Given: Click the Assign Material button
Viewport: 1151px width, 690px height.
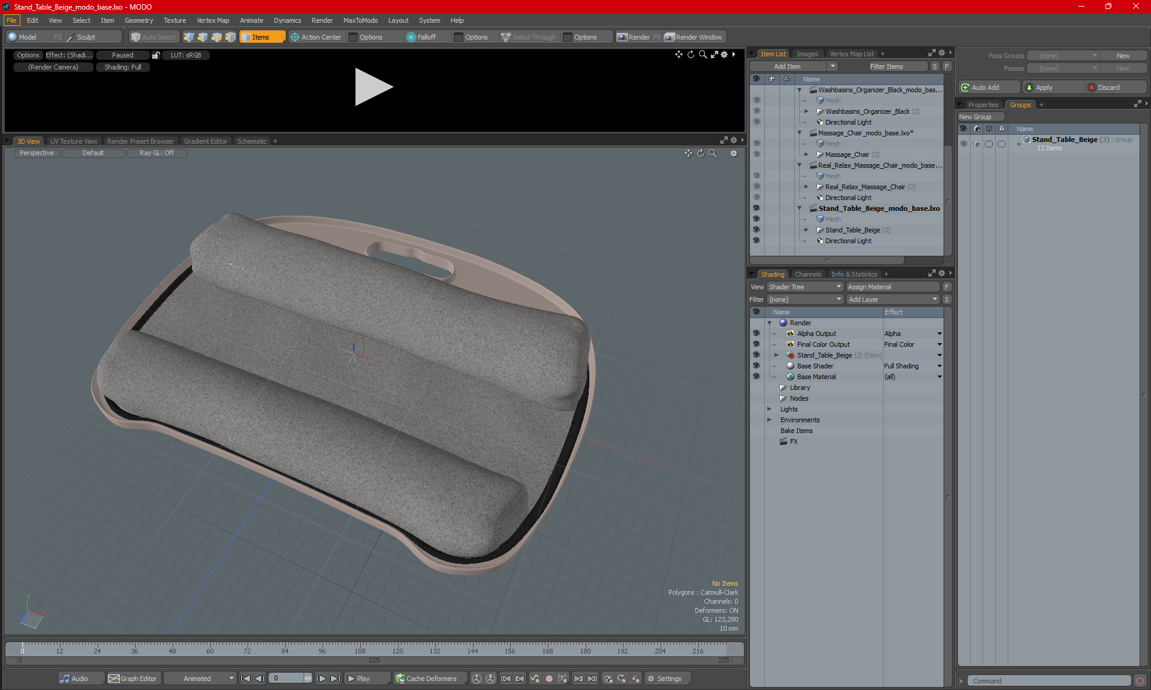Looking at the screenshot, I should pos(893,287).
